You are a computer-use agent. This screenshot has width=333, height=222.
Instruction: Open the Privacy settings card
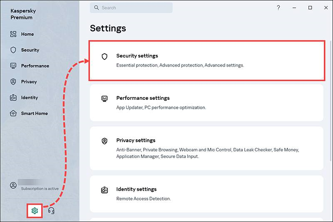pos(206,148)
